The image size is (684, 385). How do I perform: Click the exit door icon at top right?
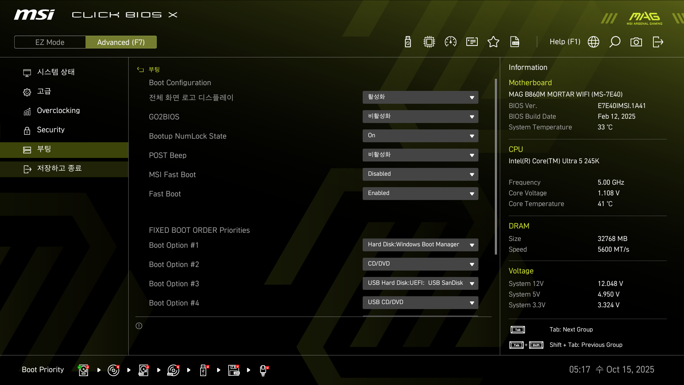point(658,42)
